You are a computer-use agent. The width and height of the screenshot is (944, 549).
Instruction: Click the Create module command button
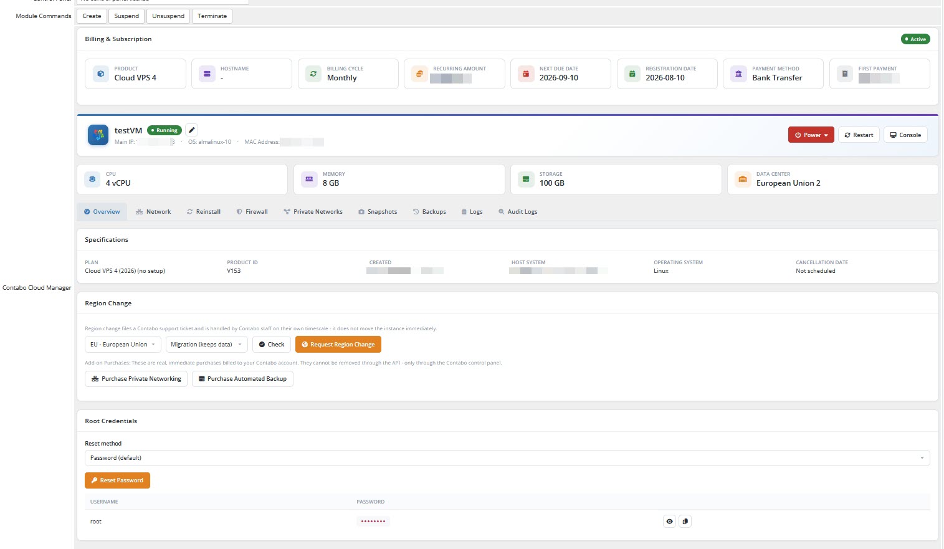pyautogui.click(x=92, y=16)
